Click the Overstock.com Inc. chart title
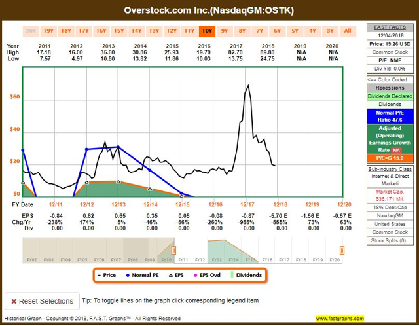The image size is (419, 326). [x=209, y=10]
